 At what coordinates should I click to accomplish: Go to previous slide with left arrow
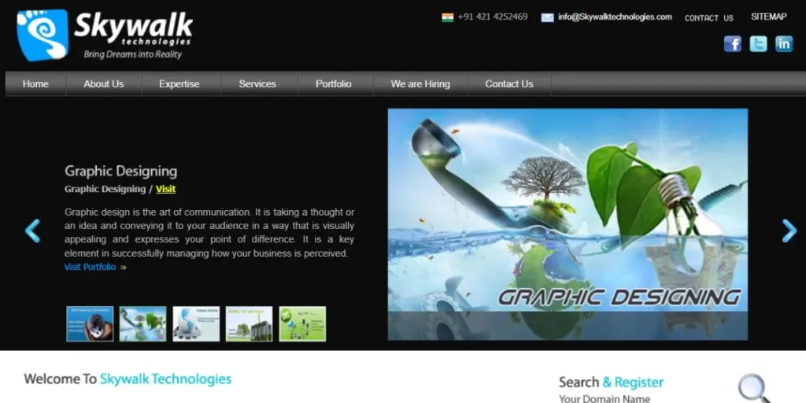point(32,231)
